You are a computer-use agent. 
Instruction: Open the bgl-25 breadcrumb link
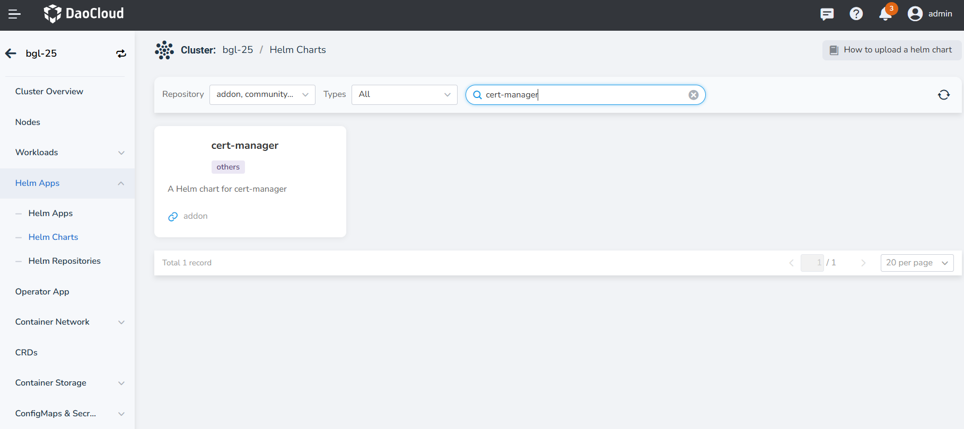click(x=238, y=50)
